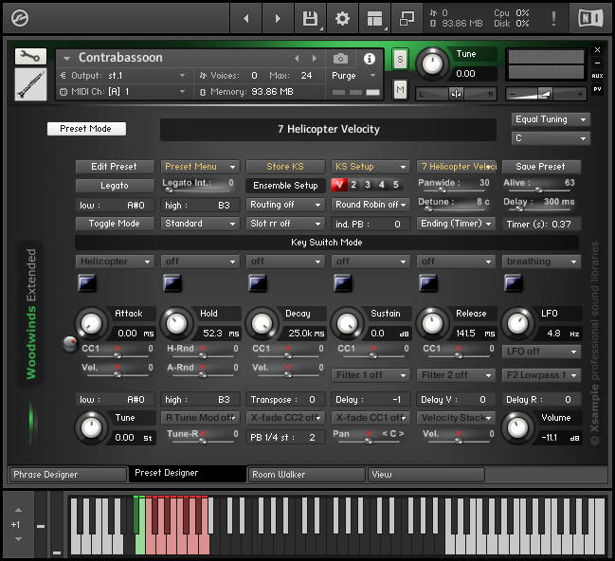The image size is (615, 561).
Task: Switch to the View tab
Action: tap(426, 475)
